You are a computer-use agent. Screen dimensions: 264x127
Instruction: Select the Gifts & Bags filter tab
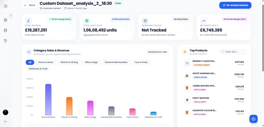tap(91, 62)
